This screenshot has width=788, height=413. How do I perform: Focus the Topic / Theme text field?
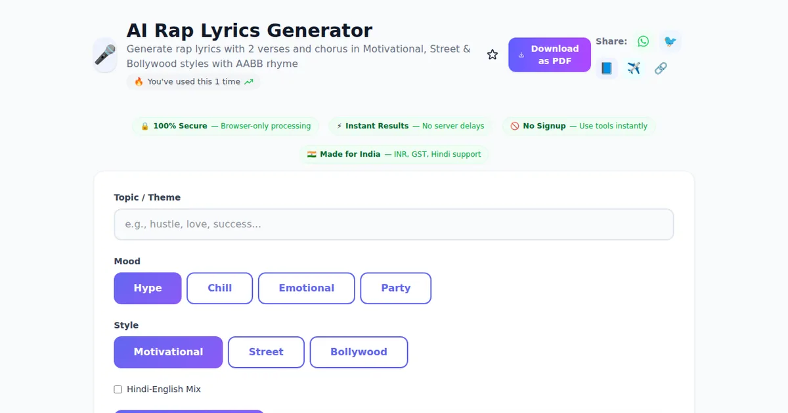(x=394, y=224)
